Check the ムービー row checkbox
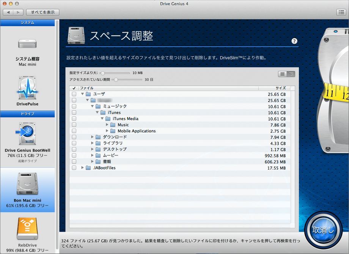The height and width of the screenshot is (254, 349). [74, 155]
